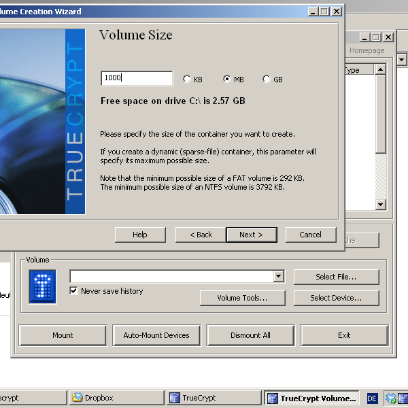The width and height of the screenshot is (408, 408).
Task: Click the Dropbox tray icon
Action: point(390,398)
